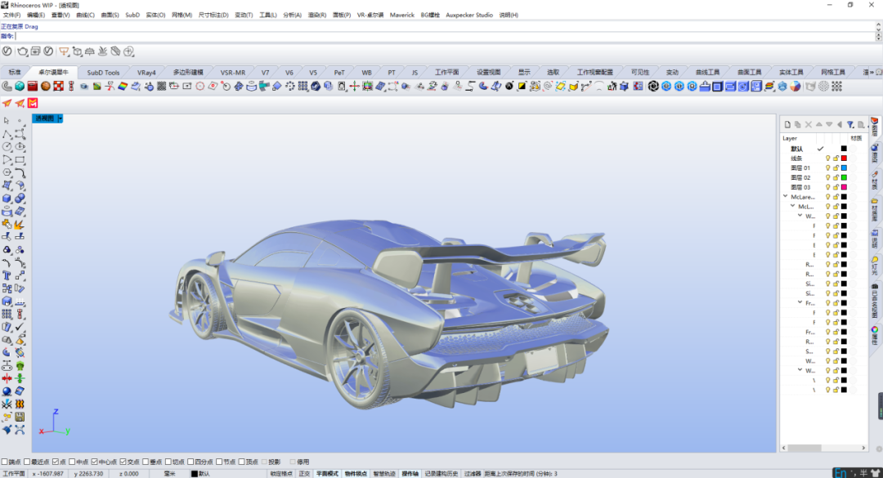Screen dimensions: 883x478
Task: Click the pie chart colored sphere icon
Action: [x=796, y=86]
